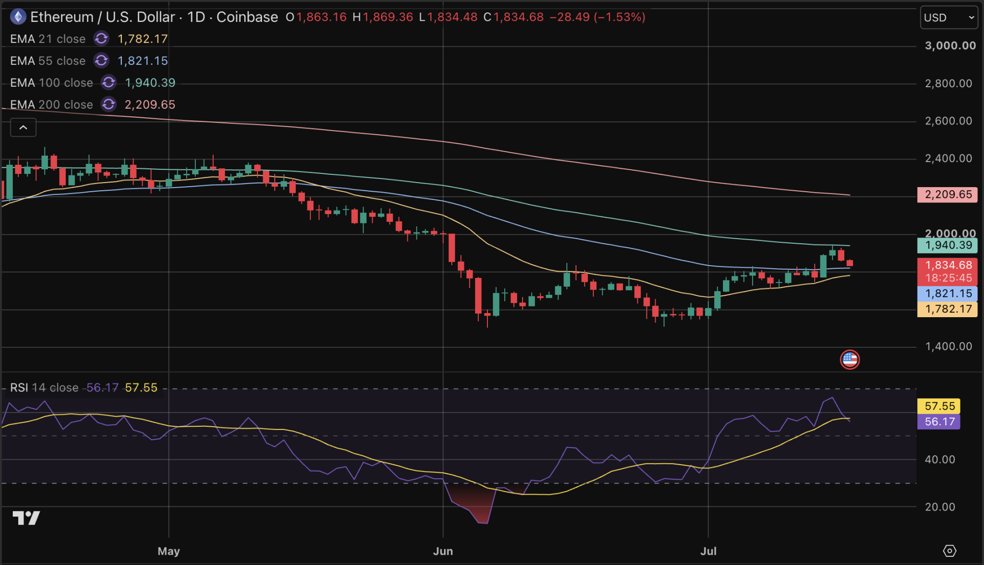The width and height of the screenshot is (984, 565).
Task: Click the EMA 21 value 1,782.17 in legend
Action: tap(143, 39)
